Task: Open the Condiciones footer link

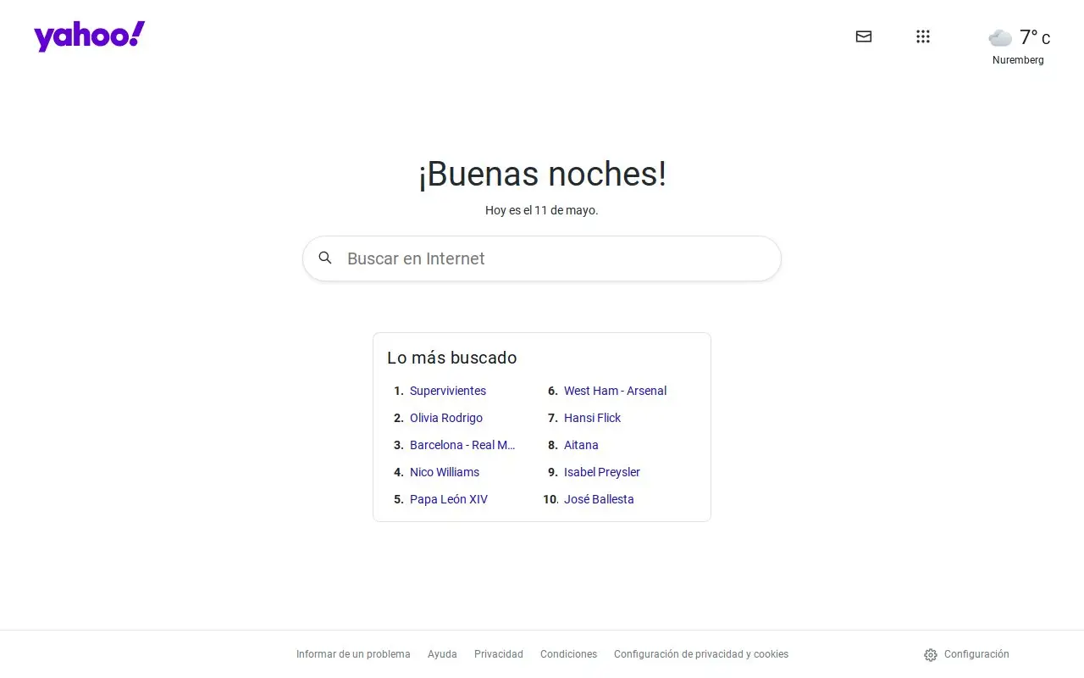Action: tap(568, 654)
